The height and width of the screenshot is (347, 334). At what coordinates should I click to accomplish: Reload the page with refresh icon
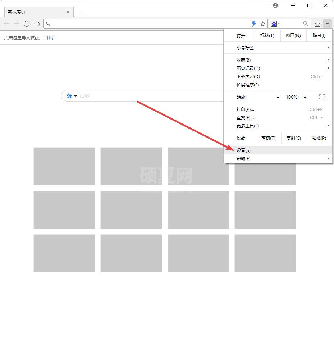(27, 24)
